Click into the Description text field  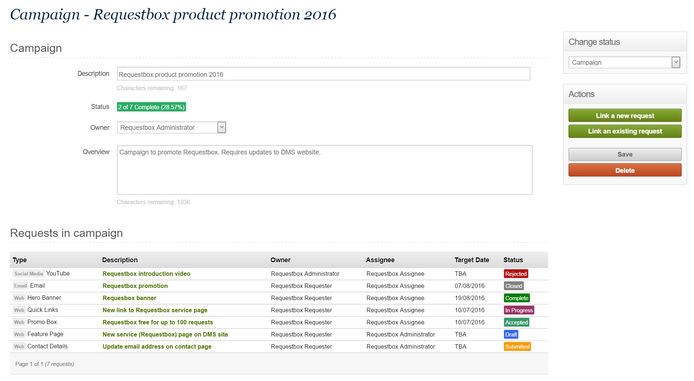pos(323,74)
